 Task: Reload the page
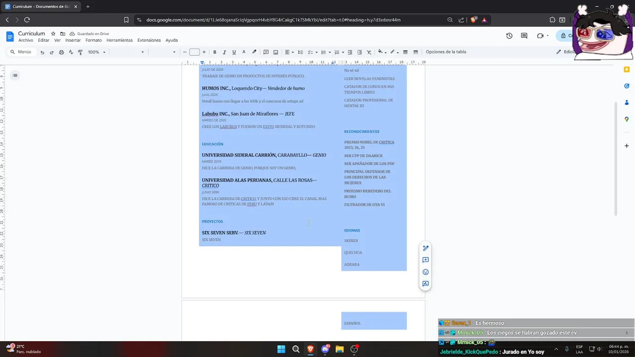(x=27, y=20)
